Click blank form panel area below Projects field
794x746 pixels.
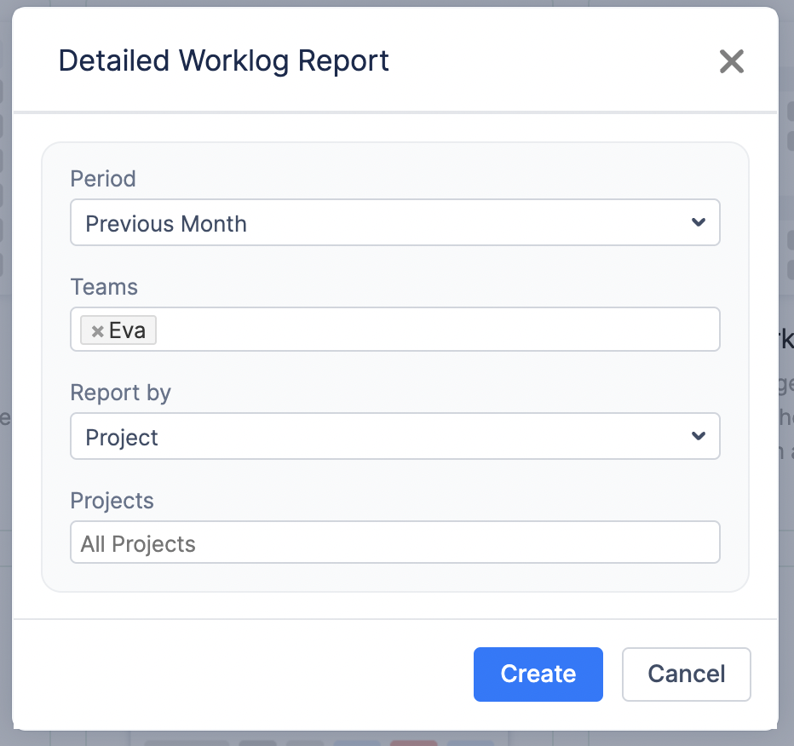(394, 577)
